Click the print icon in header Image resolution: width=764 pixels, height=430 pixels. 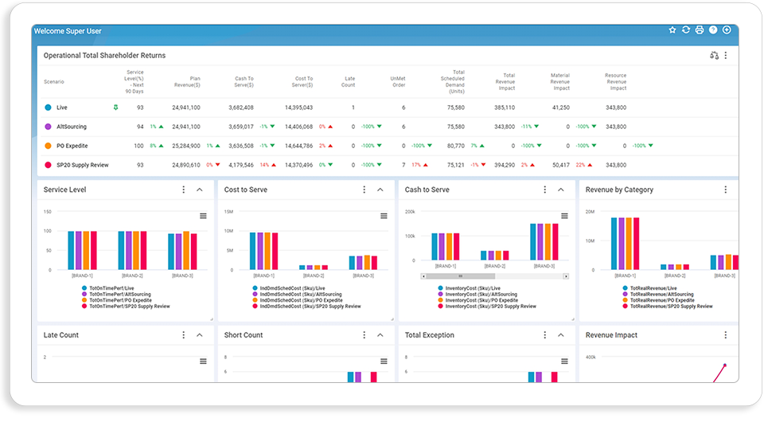(700, 30)
